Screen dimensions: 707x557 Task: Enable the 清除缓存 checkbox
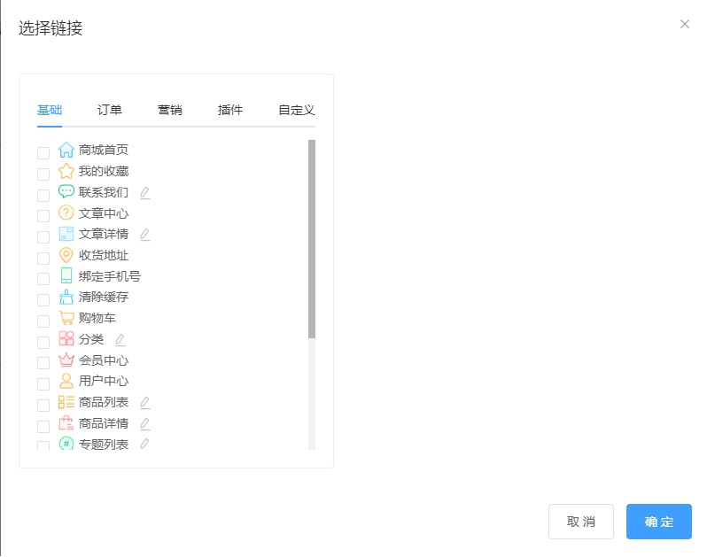tap(43, 300)
